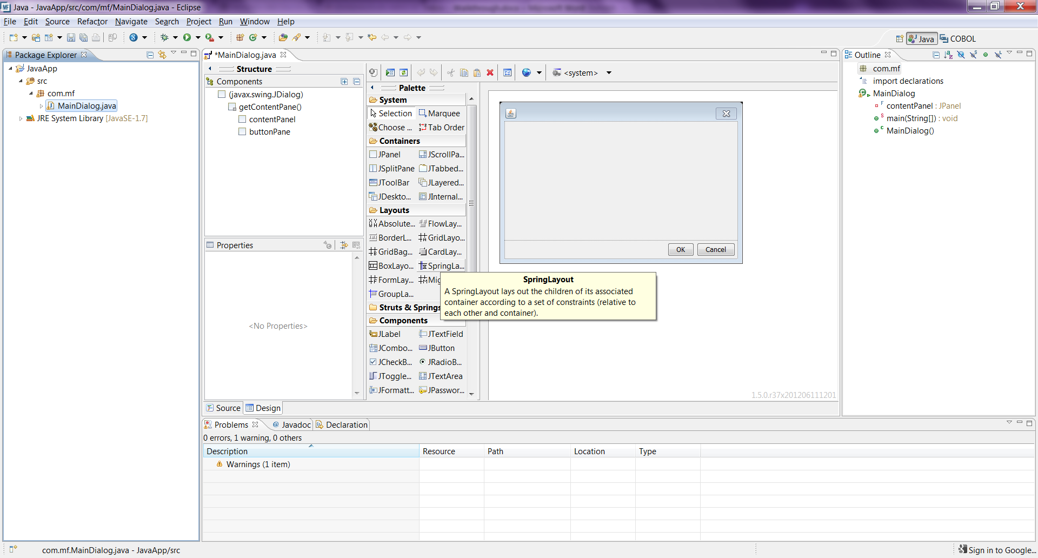The width and height of the screenshot is (1038, 558).
Task: Sort Outline members alphabetically
Action: (x=948, y=55)
